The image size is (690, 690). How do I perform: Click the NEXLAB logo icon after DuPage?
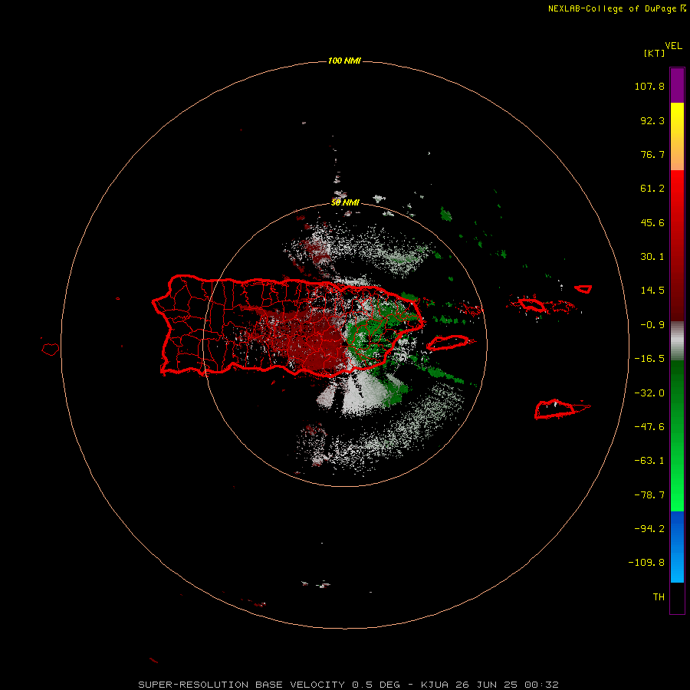point(683,8)
